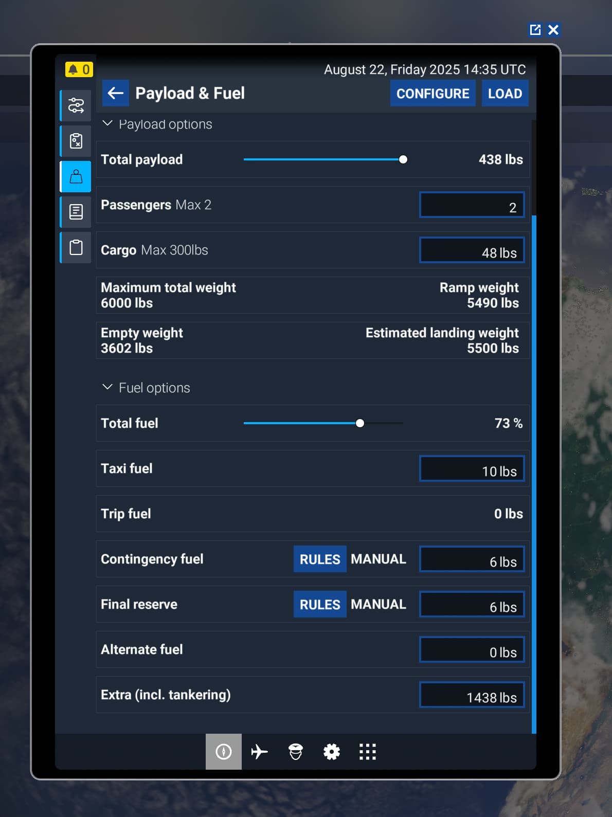Click the date and time UTC text
This screenshot has height=817, width=612.
pyautogui.click(x=425, y=69)
